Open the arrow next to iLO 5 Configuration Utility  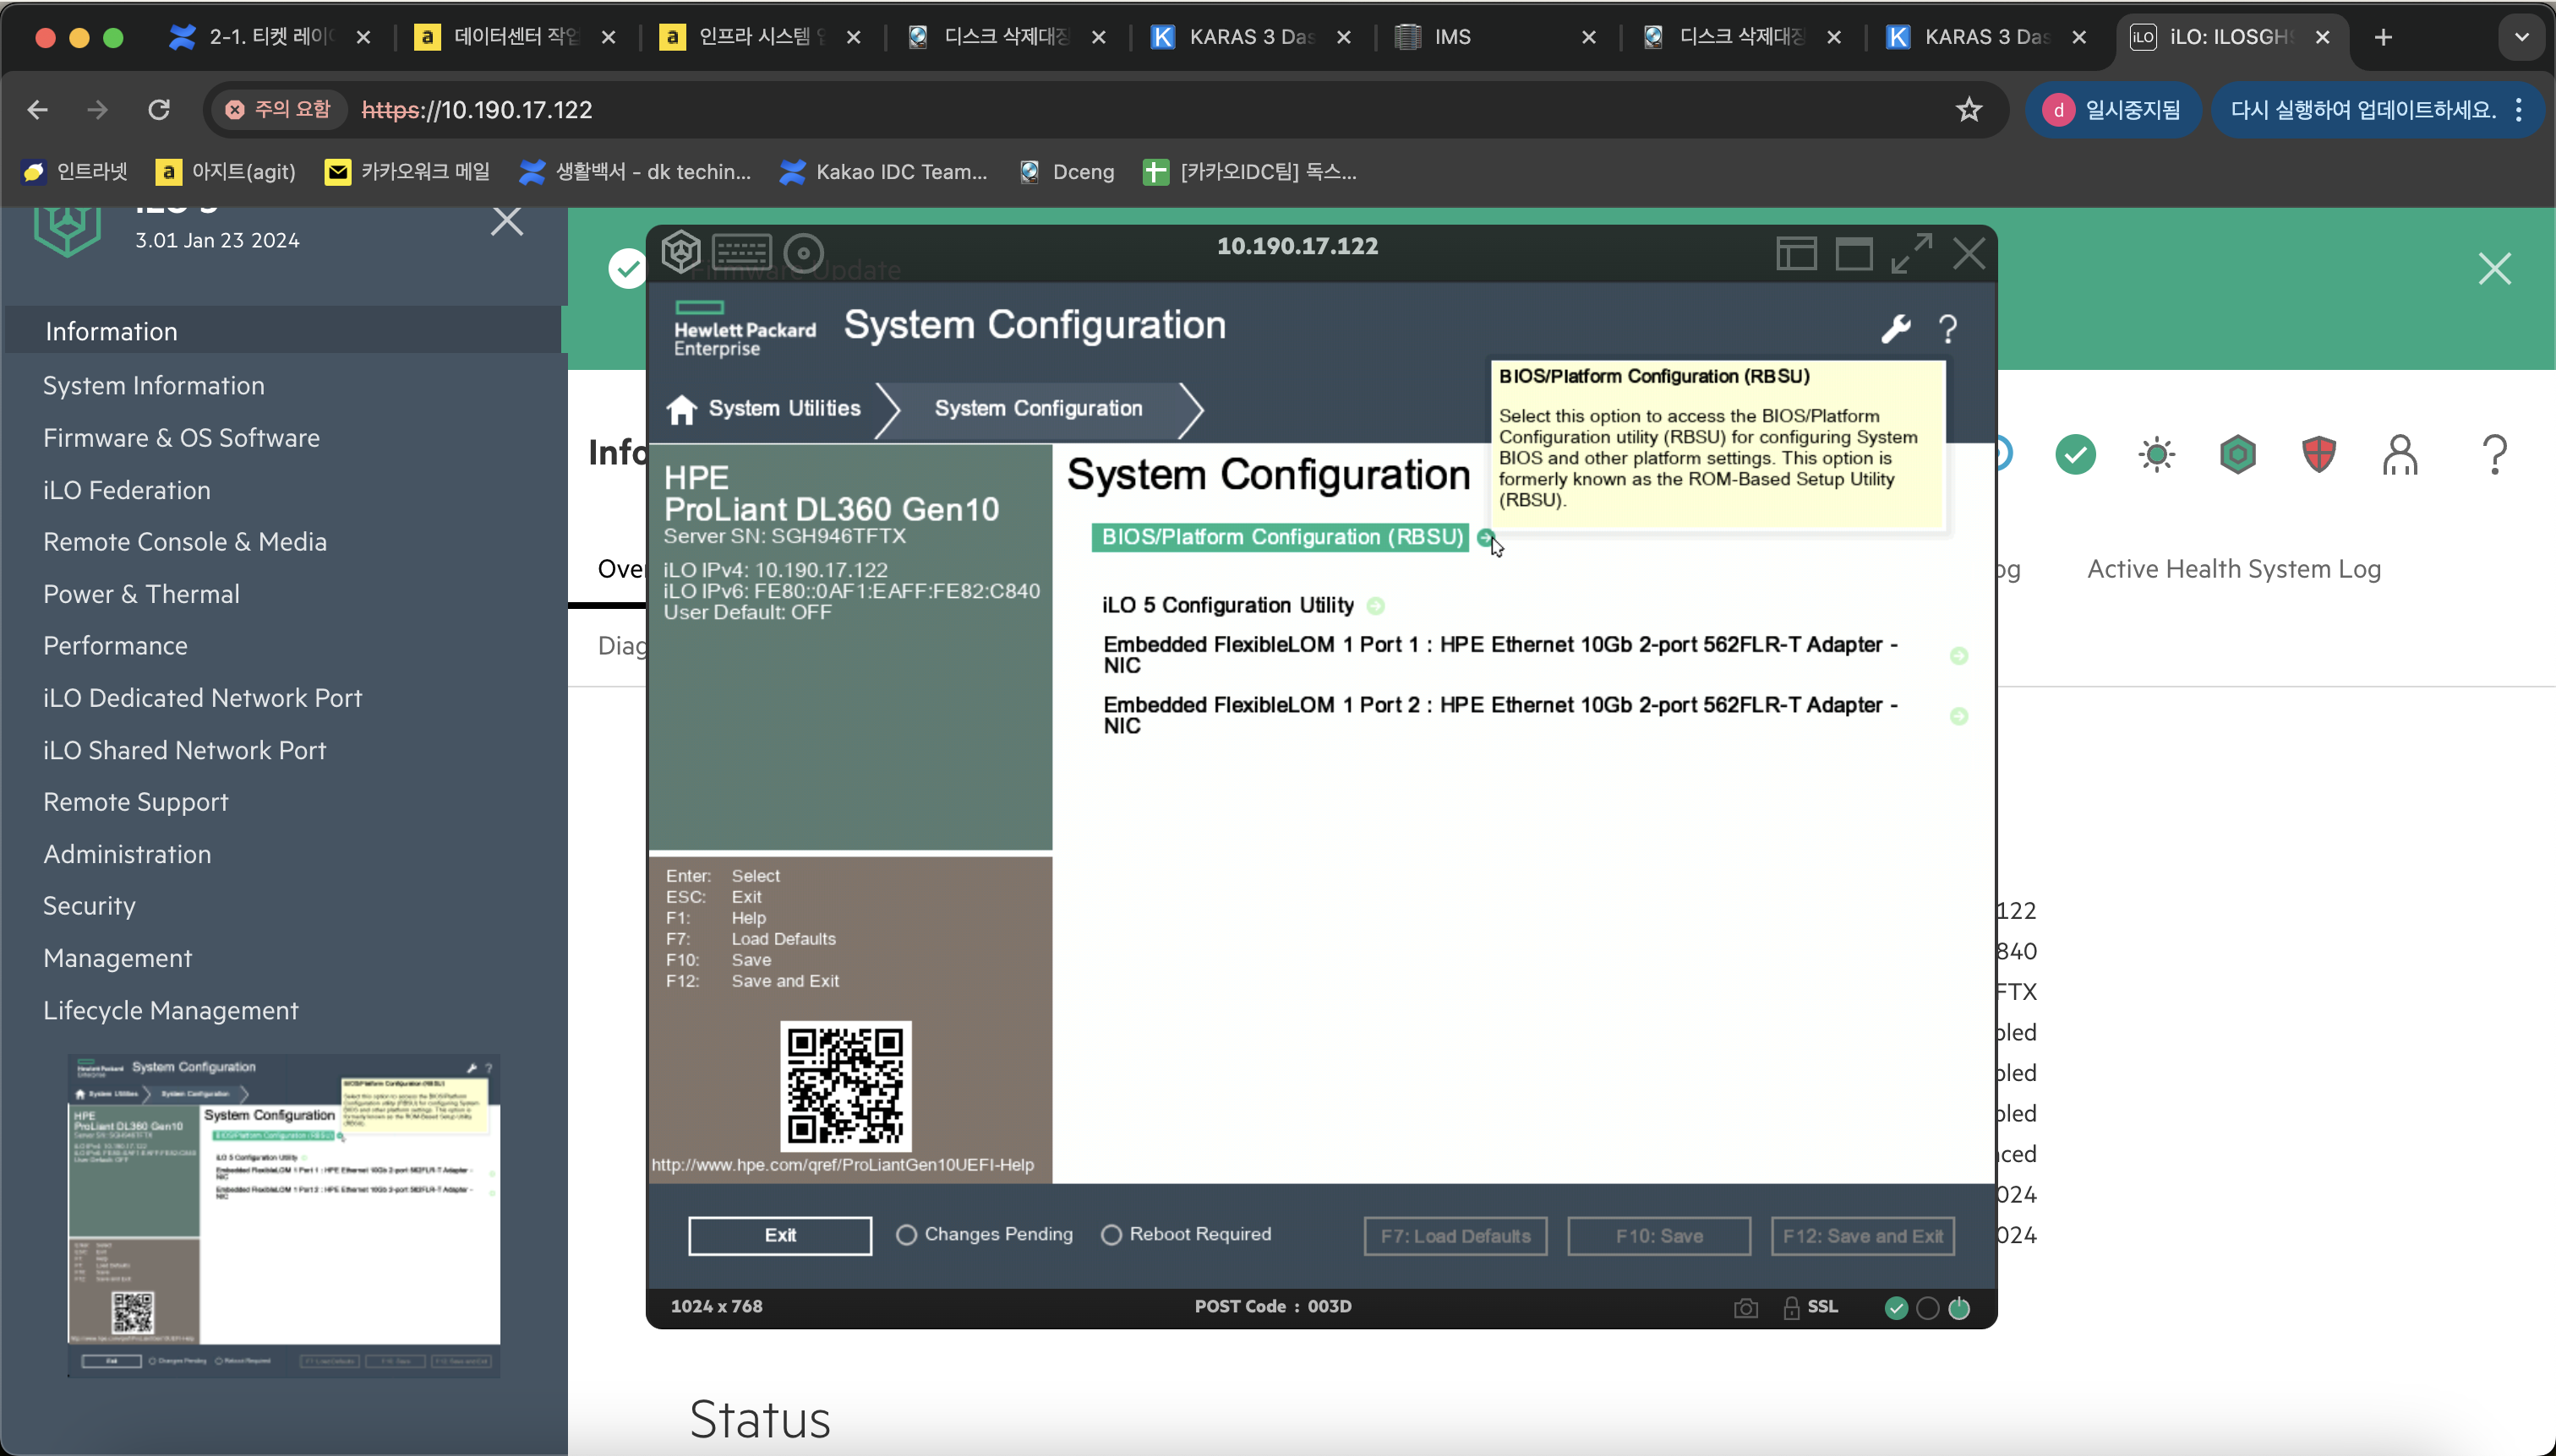point(1376,606)
